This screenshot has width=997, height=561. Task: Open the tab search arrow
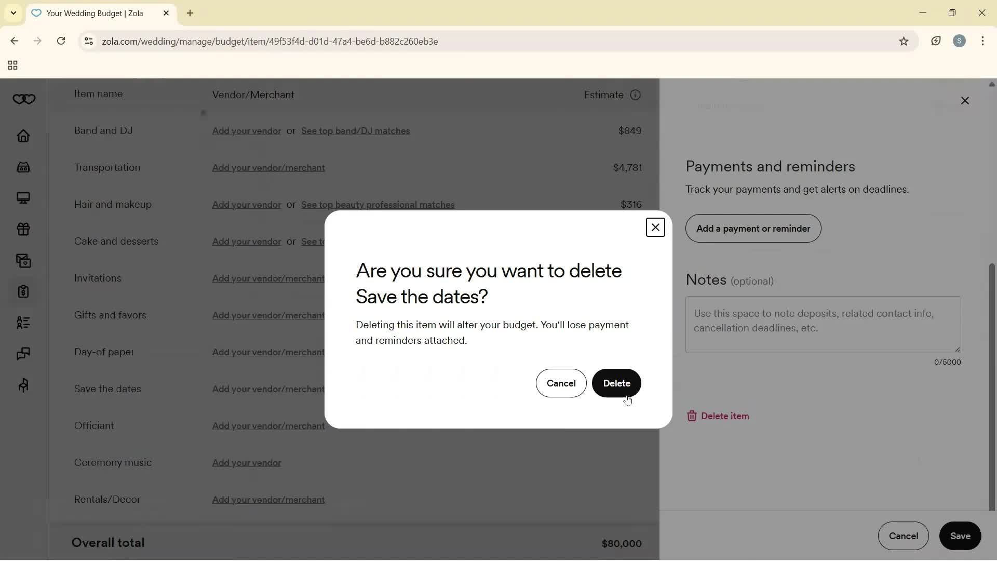point(13,13)
